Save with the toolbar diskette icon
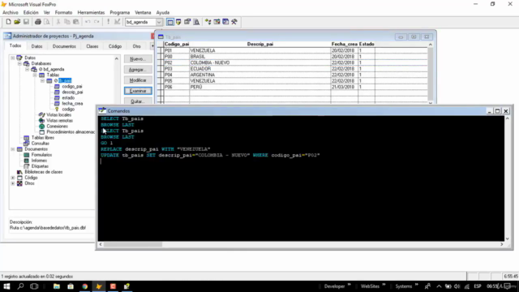This screenshot has height=292, width=519. [x=26, y=22]
